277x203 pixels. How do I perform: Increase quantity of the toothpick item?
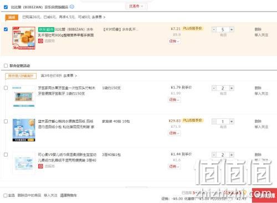click(x=232, y=88)
